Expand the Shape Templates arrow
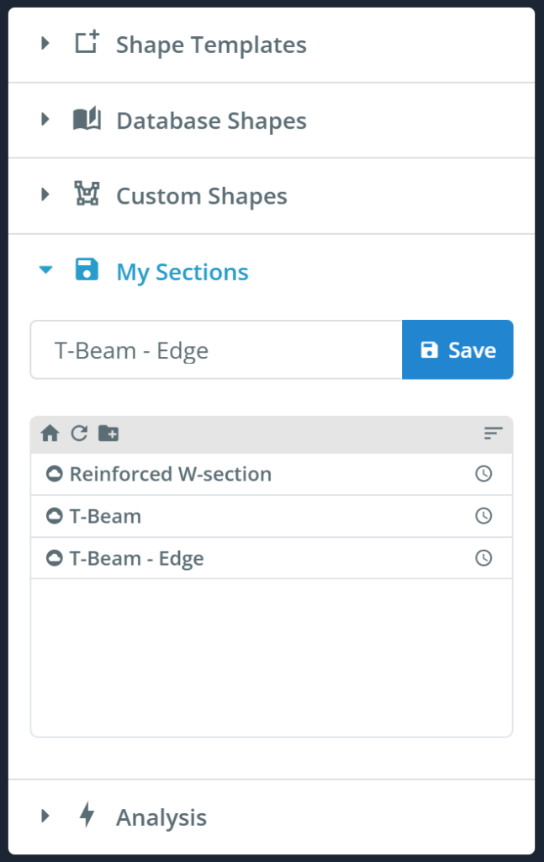The height and width of the screenshot is (862, 544). (45, 44)
